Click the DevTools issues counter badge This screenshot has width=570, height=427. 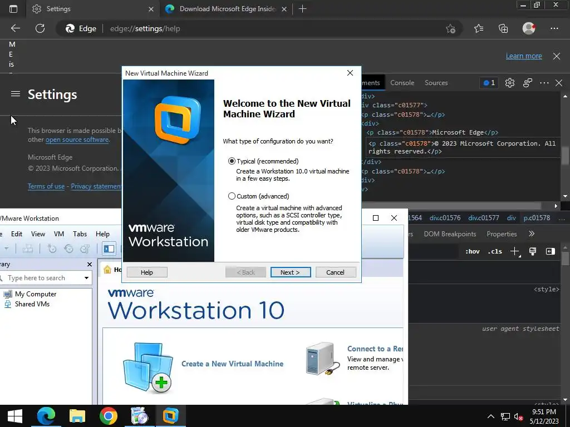point(489,83)
